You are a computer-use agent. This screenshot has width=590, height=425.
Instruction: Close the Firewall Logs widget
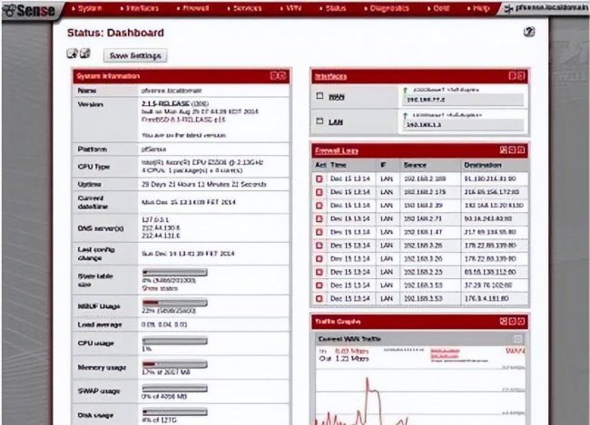point(521,150)
